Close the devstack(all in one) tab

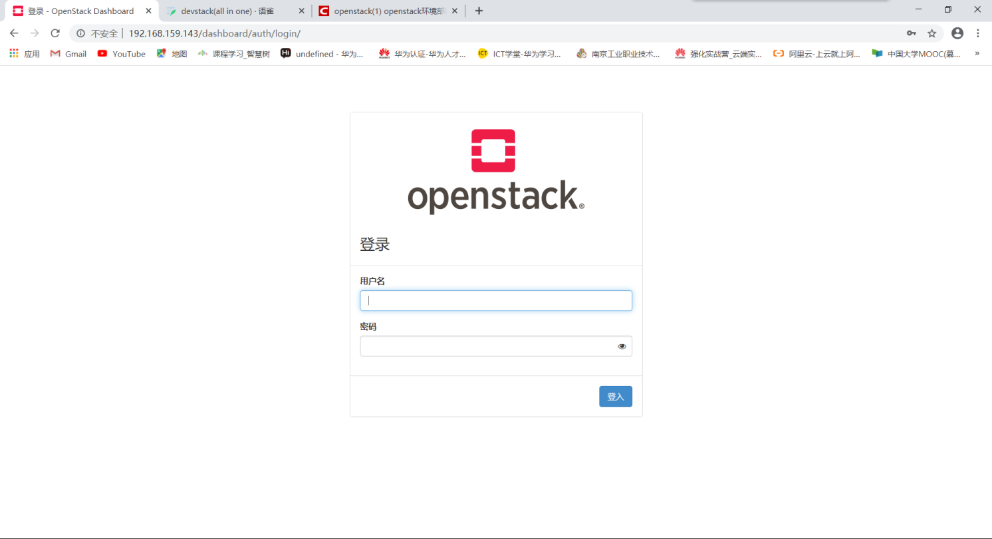click(302, 11)
